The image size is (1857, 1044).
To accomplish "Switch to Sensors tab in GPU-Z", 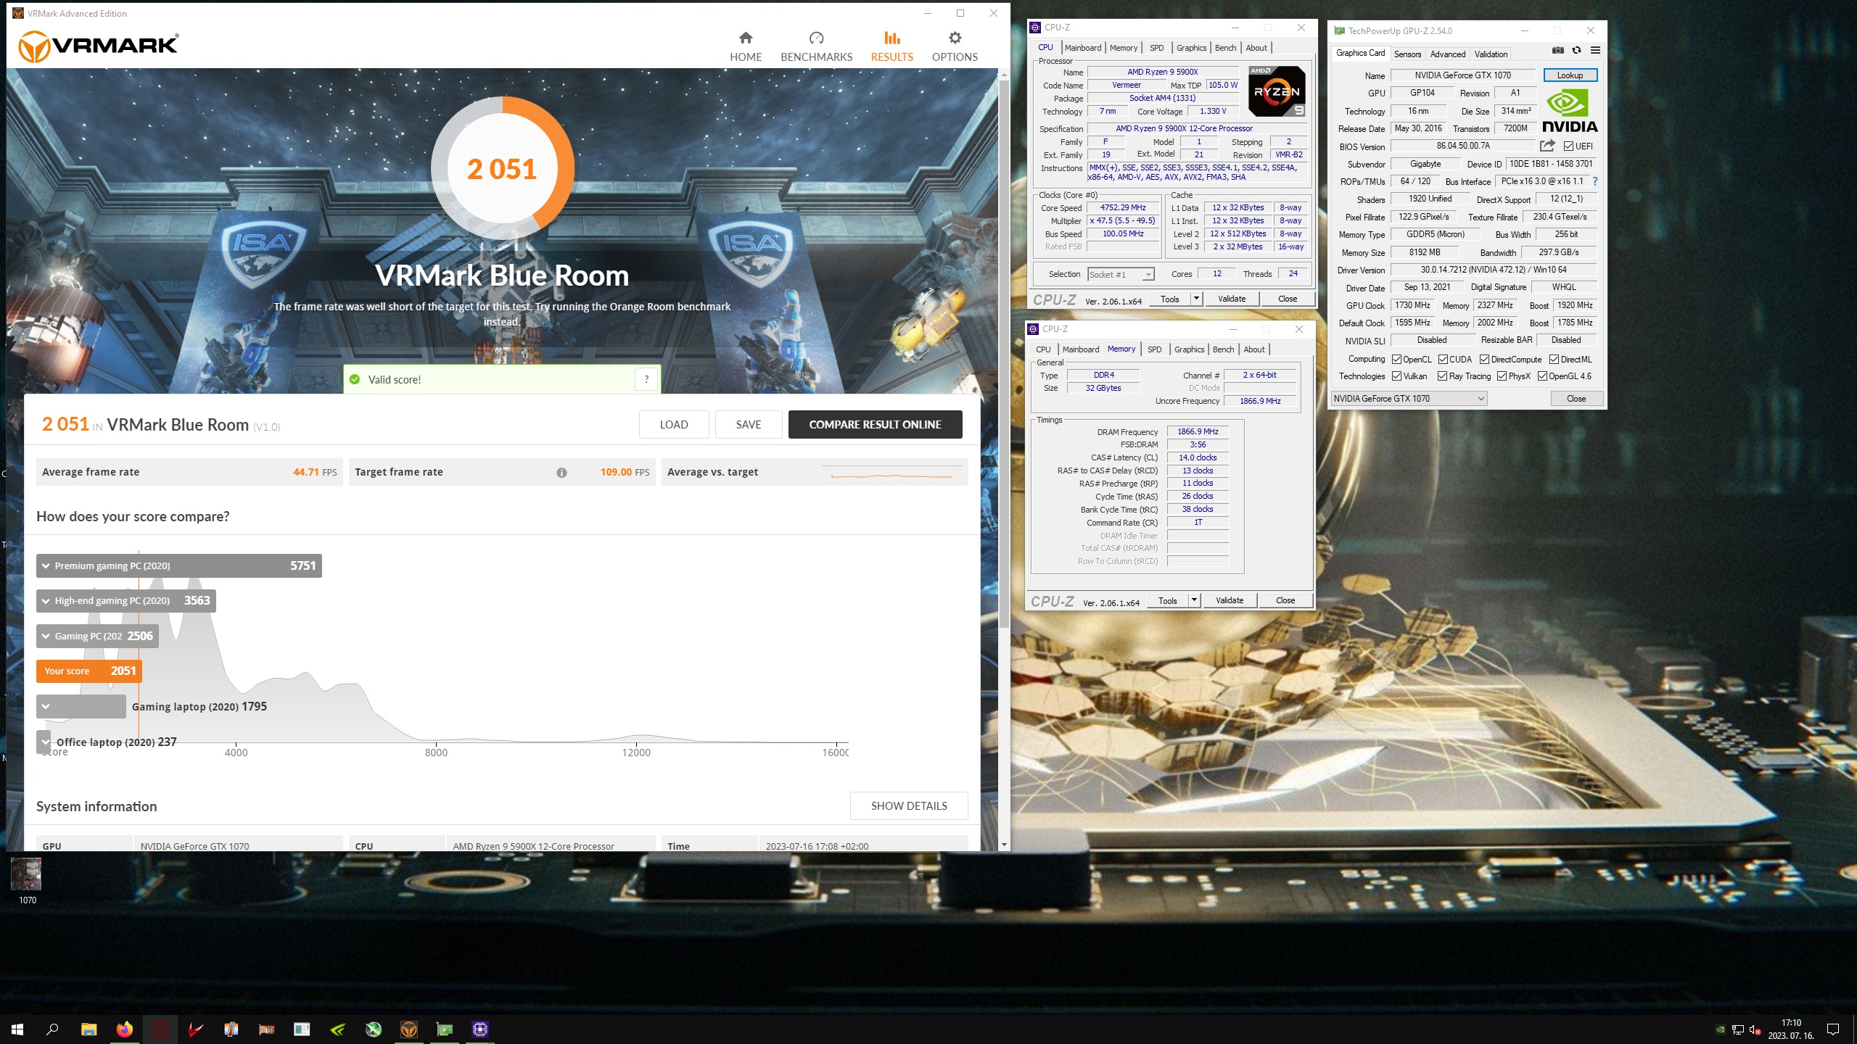I will click(1407, 54).
